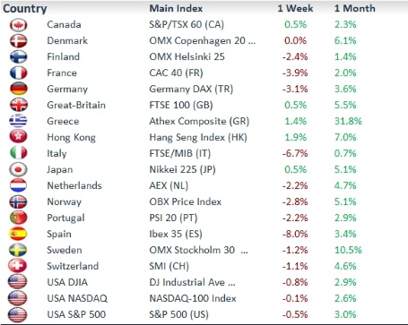Sort by the Main Index column header
This screenshot has width=408, height=325.
pos(176,8)
